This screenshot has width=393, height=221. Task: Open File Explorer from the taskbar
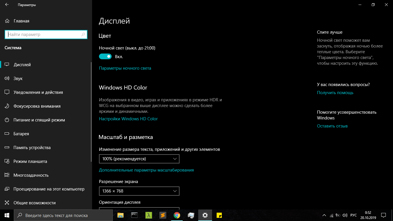(121, 215)
